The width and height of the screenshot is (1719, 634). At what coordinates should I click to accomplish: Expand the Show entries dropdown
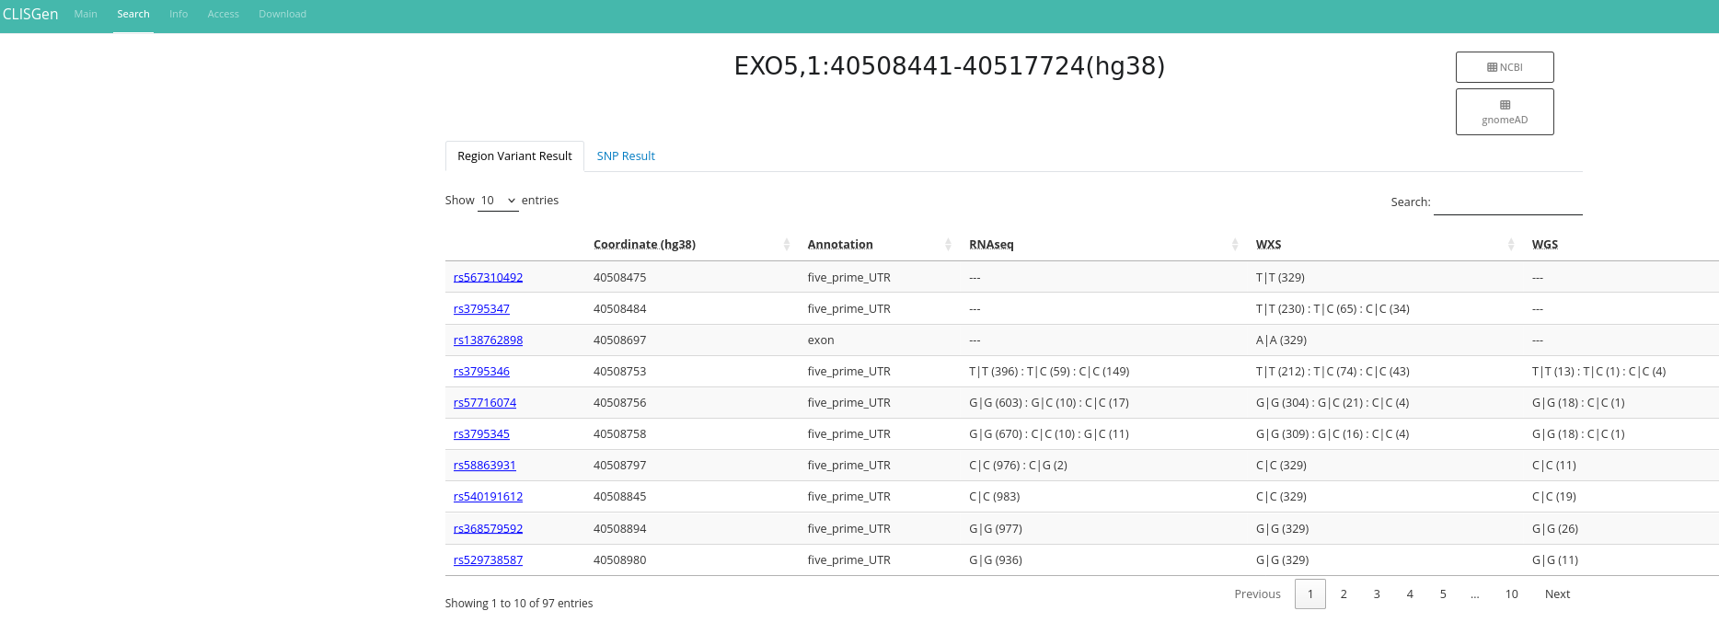498,201
